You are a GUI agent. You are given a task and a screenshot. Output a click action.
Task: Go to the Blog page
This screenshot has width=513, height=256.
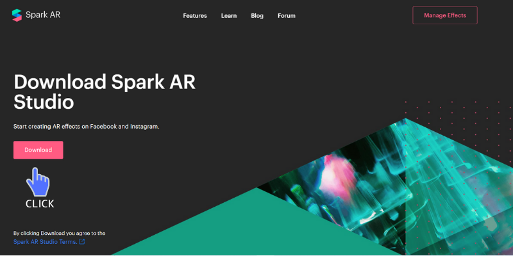[257, 15]
